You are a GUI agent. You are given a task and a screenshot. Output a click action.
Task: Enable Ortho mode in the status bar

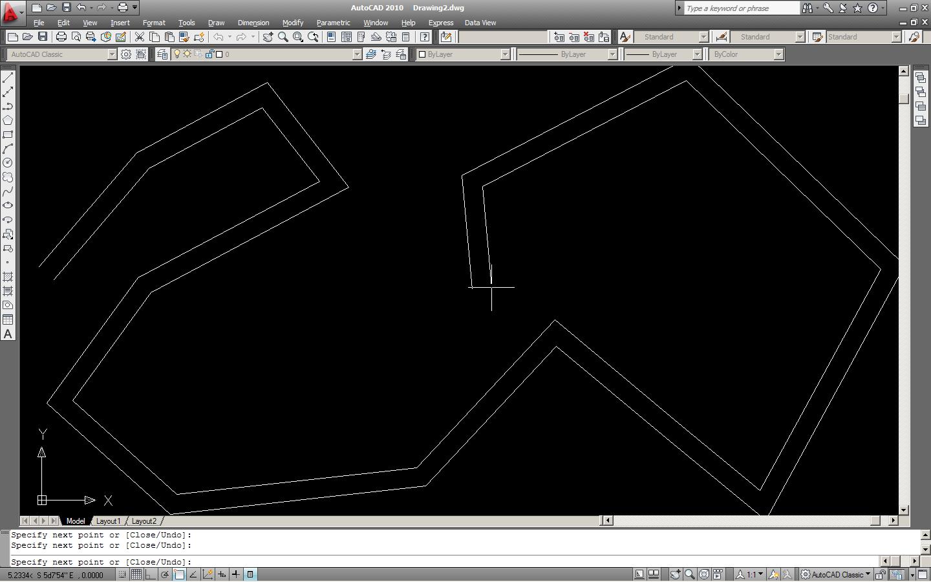click(x=151, y=574)
